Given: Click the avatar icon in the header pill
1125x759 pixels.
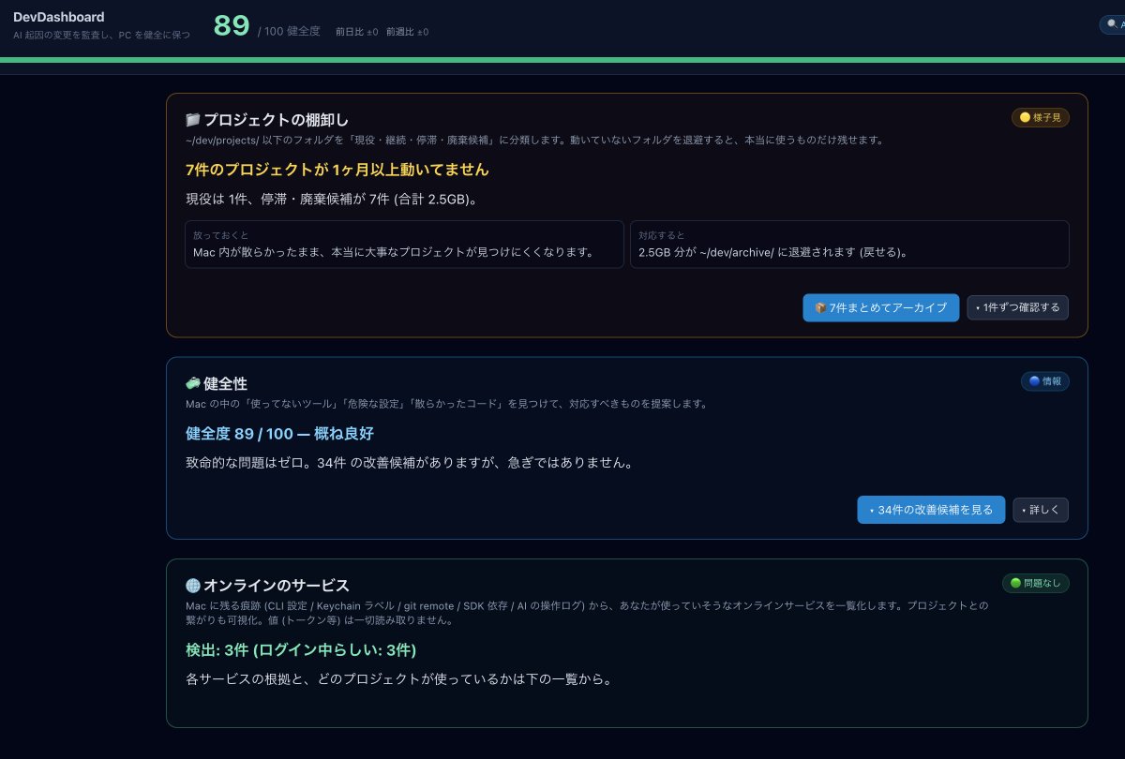Looking at the screenshot, I should point(1122,24).
